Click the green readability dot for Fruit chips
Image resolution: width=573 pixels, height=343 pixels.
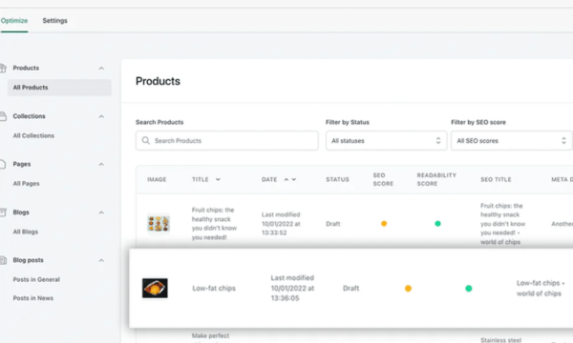tap(437, 224)
